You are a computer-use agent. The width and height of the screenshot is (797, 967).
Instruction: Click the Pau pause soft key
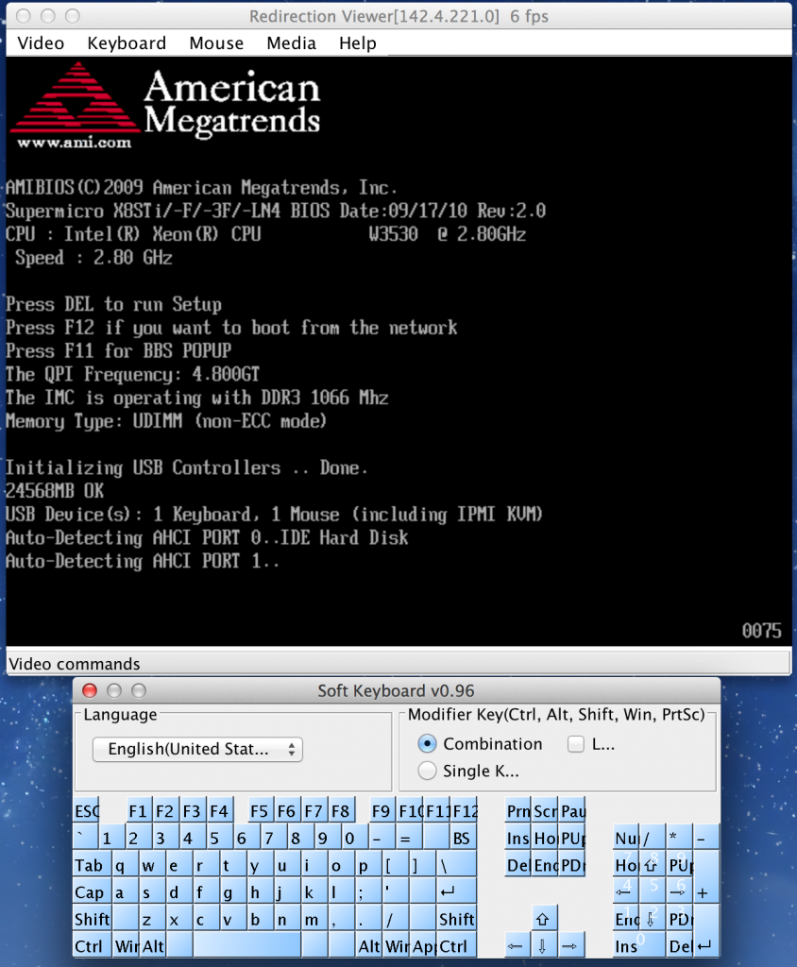pyautogui.click(x=572, y=810)
